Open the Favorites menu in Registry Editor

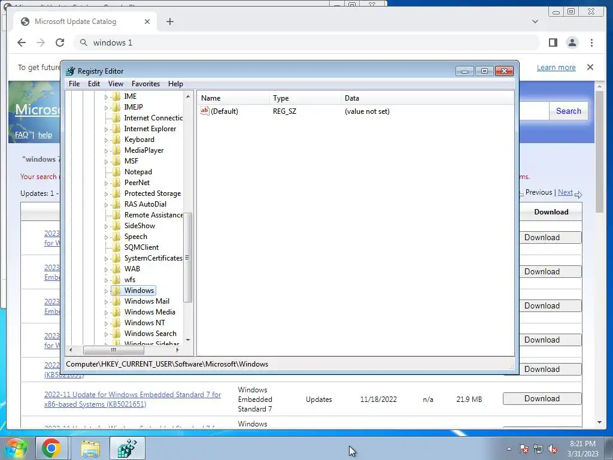tap(145, 84)
